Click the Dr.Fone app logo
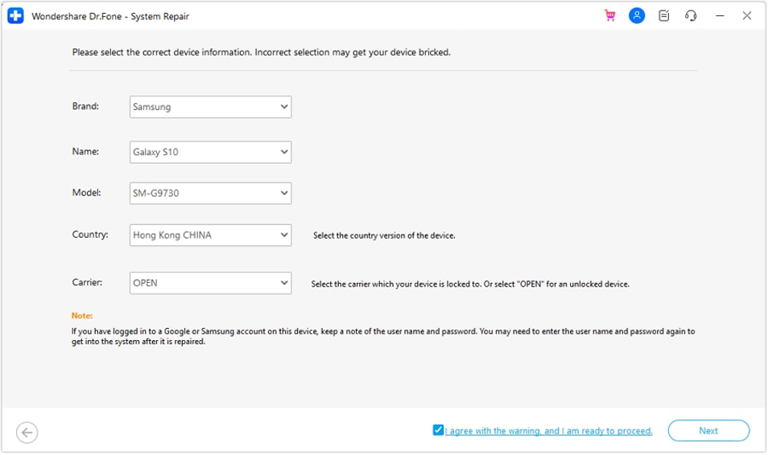768x455 pixels. click(x=15, y=15)
